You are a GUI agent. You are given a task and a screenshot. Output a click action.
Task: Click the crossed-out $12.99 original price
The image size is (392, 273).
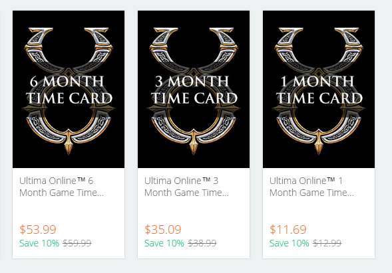327,243
